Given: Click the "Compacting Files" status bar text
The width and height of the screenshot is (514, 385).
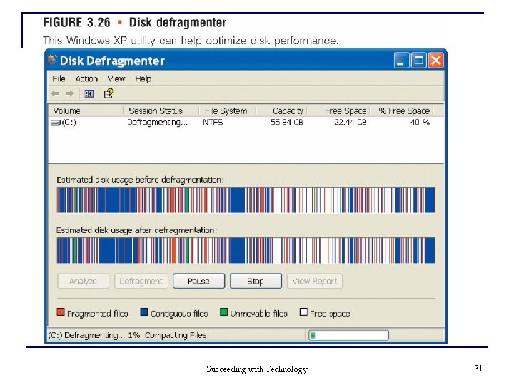Looking at the screenshot, I should [176, 335].
